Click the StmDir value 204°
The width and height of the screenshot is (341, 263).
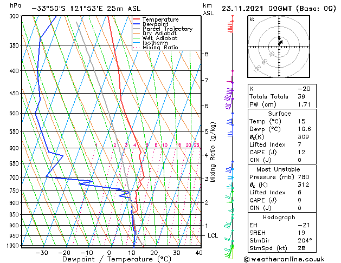(x=305, y=241)
